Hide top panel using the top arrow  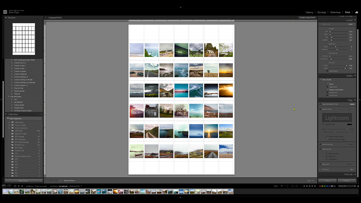(180, 7)
